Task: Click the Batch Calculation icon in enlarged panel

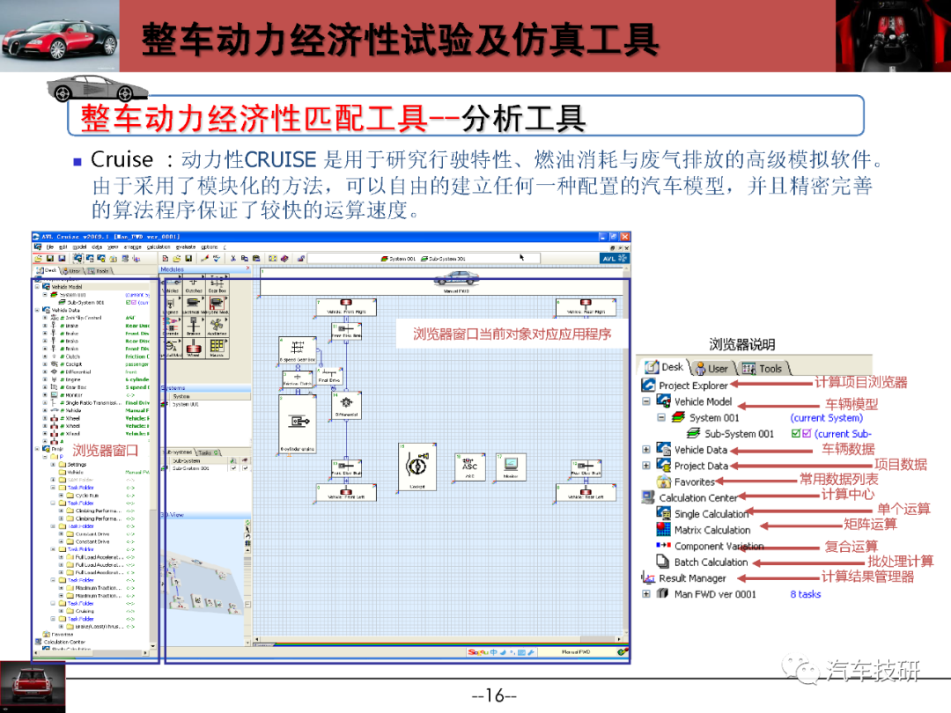Action: click(x=664, y=562)
